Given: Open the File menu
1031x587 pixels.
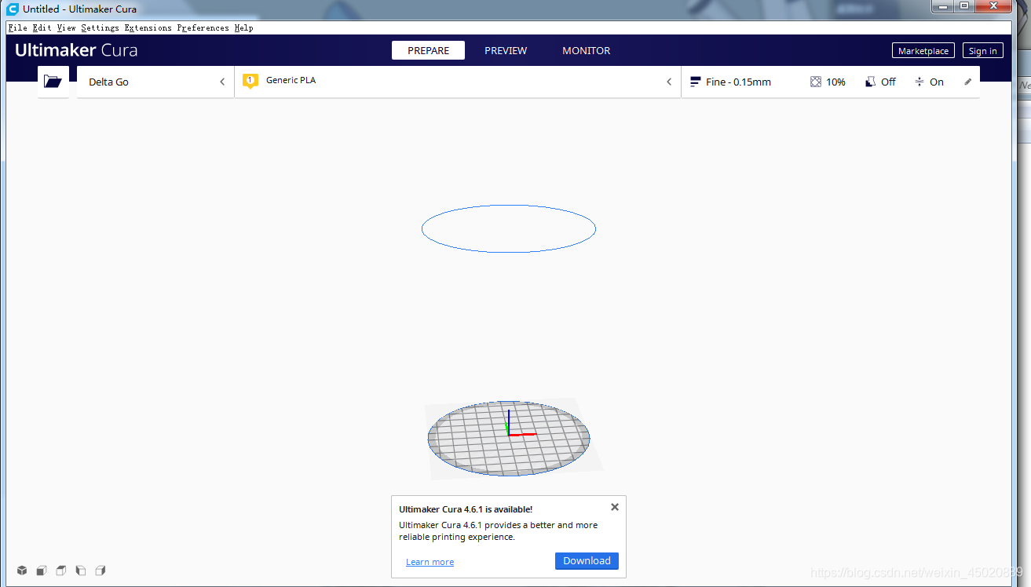Looking at the screenshot, I should pyautogui.click(x=17, y=27).
